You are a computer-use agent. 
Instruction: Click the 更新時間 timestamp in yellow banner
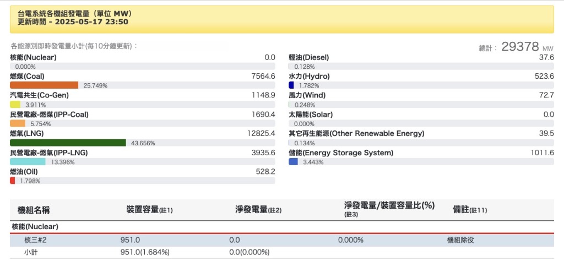click(73, 21)
